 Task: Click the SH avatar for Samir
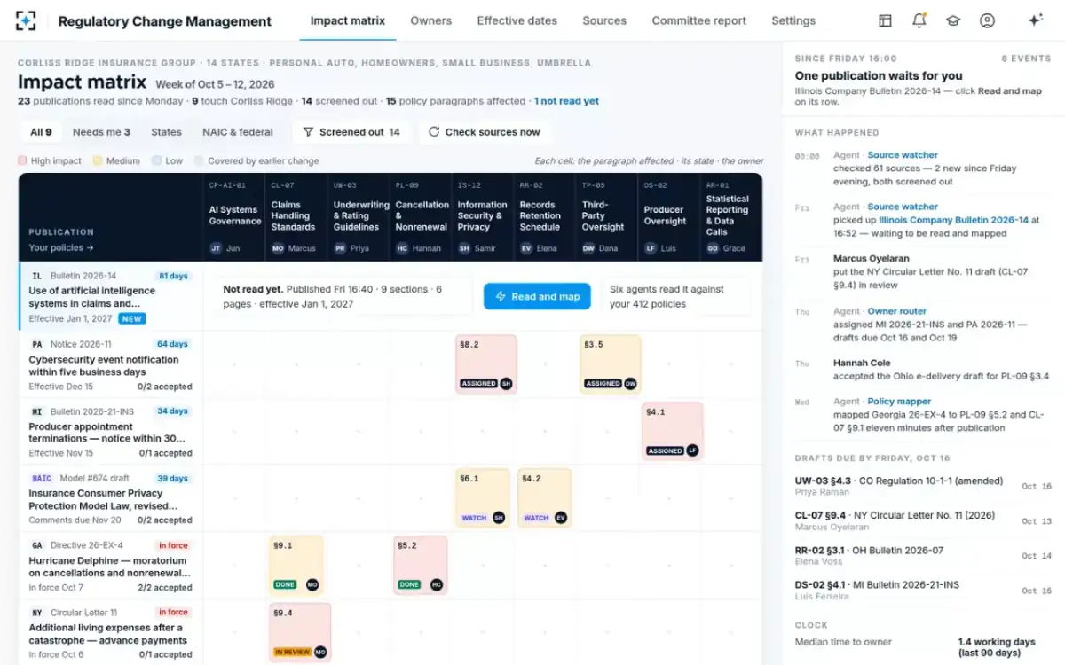pos(464,248)
